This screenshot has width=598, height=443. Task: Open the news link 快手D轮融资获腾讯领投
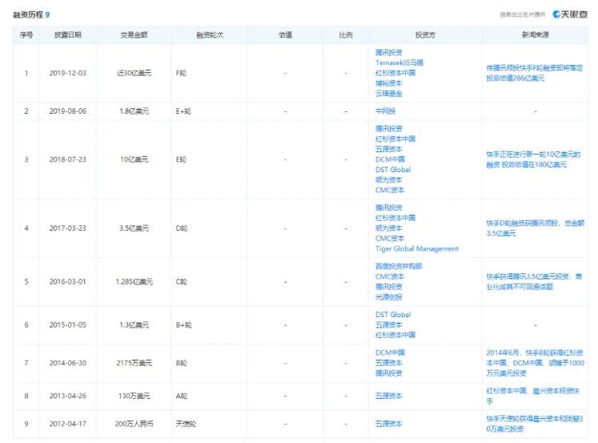coord(535,228)
